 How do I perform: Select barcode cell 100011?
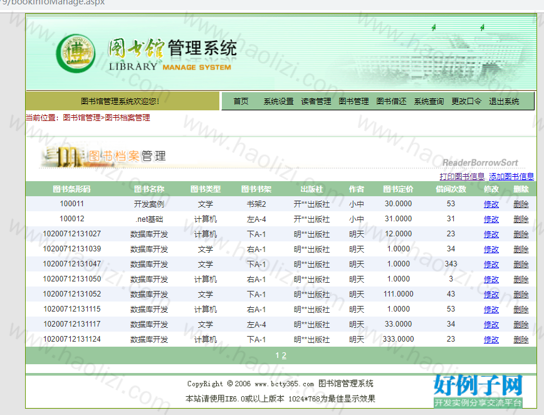coord(72,204)
